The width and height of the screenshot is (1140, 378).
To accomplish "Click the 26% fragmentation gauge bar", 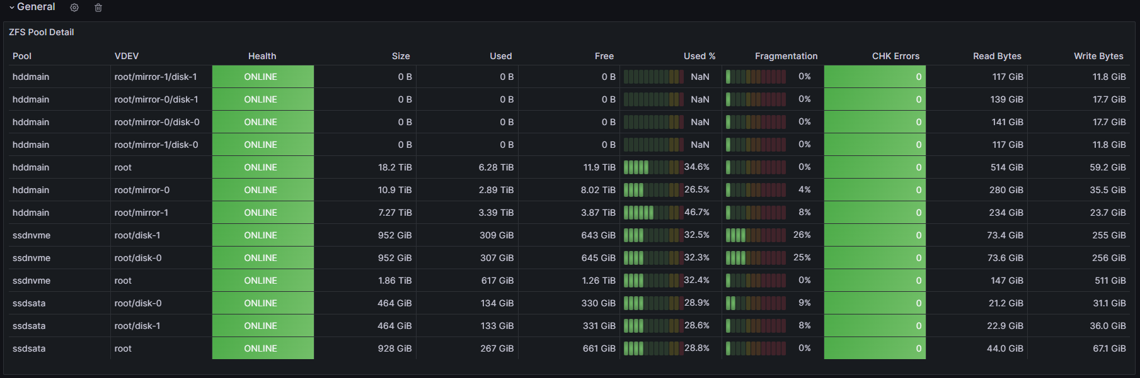I will point(756,235).
